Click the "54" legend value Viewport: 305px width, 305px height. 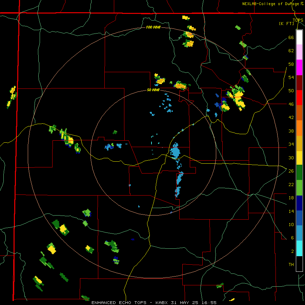[x=291, y=77]
